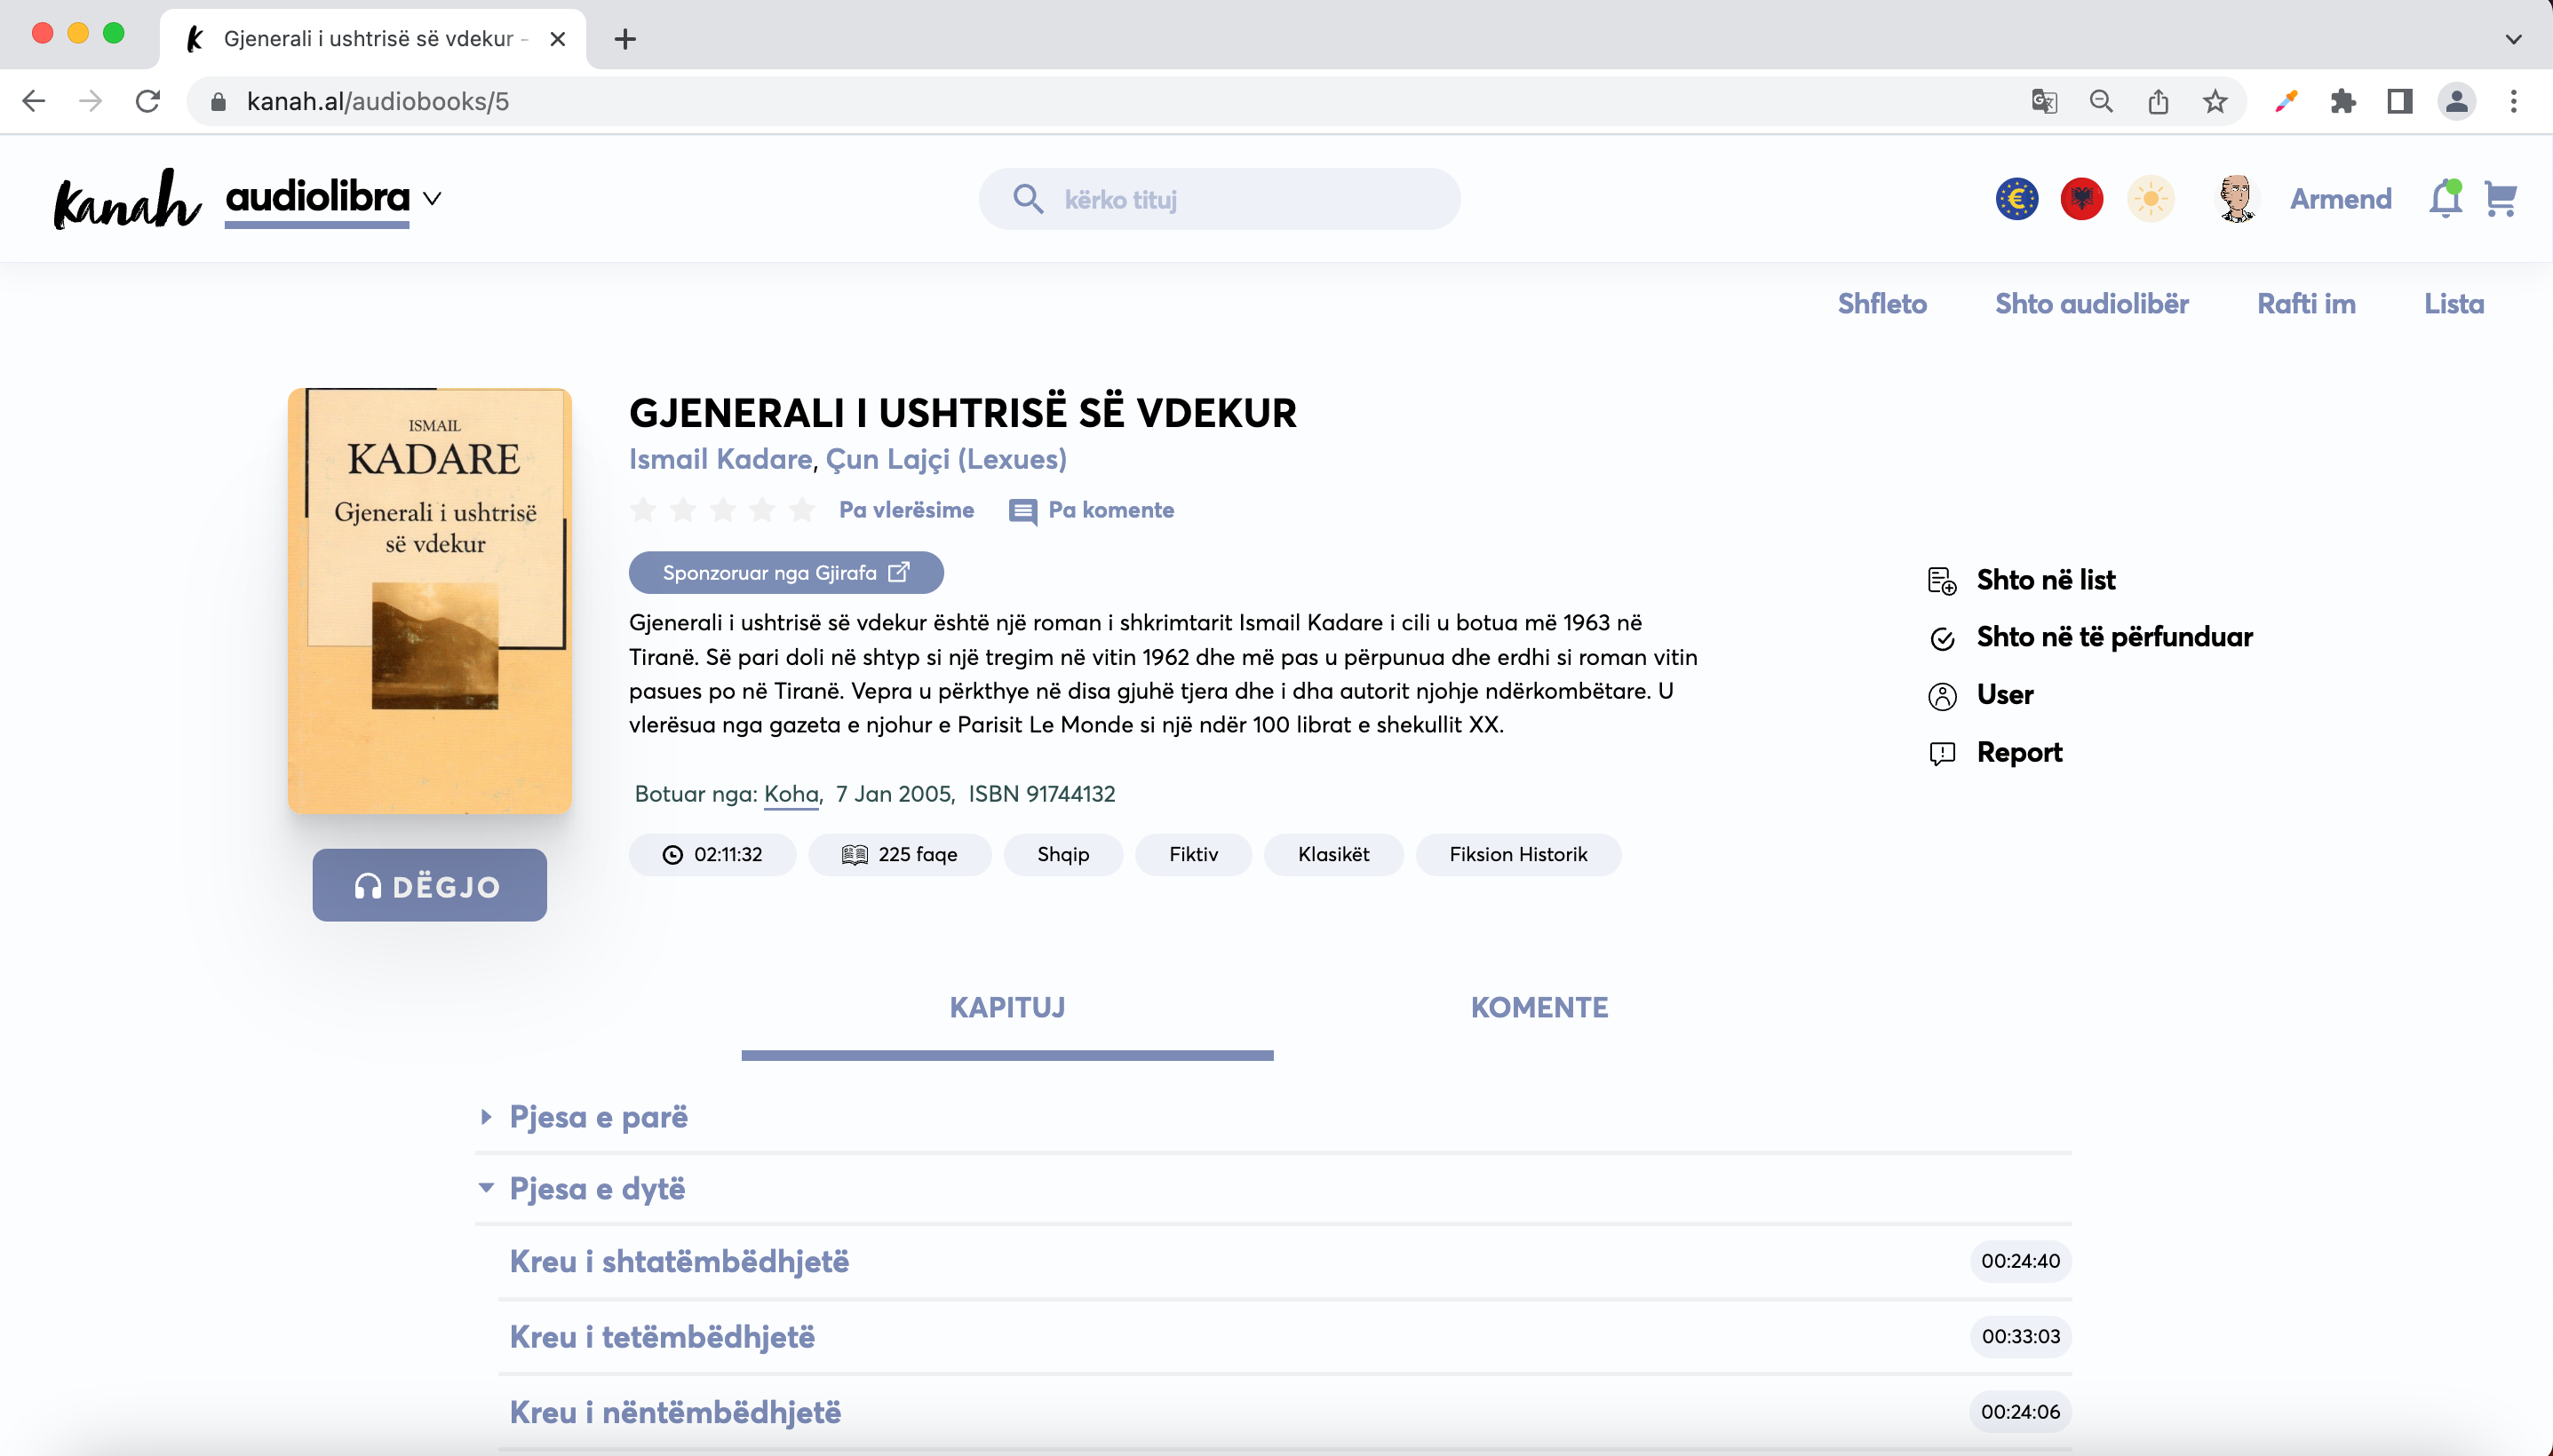The width and height of the screenshot is (2553, 1456).
Task: Open the extensions puzzle icon
Action: (2343, 101)
